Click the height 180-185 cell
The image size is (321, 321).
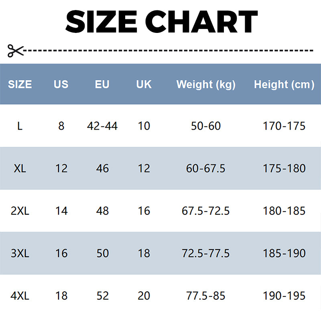284,211
